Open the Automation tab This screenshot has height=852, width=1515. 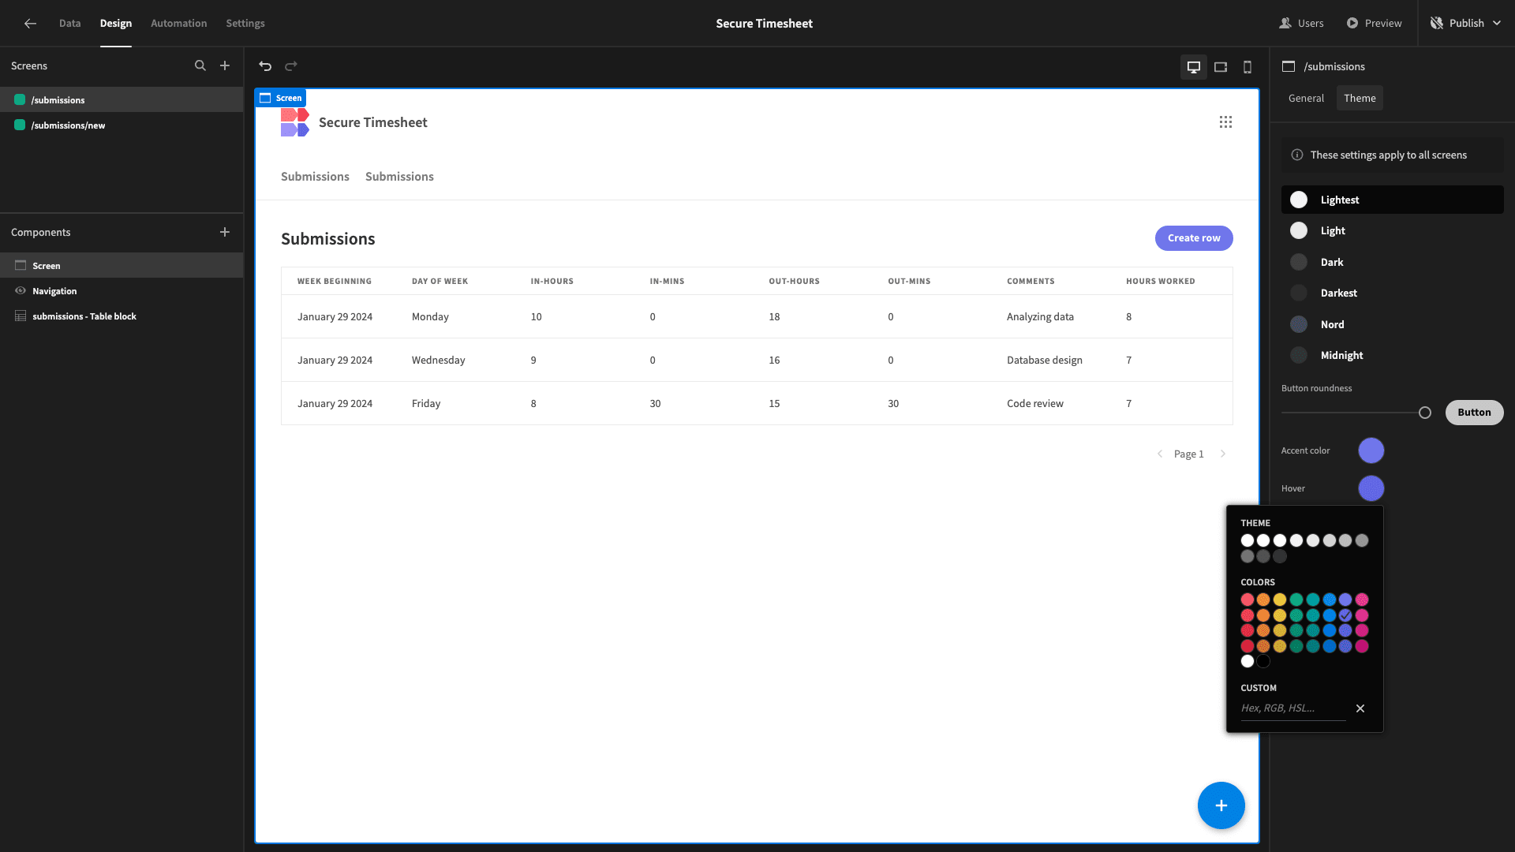(179, 24)
